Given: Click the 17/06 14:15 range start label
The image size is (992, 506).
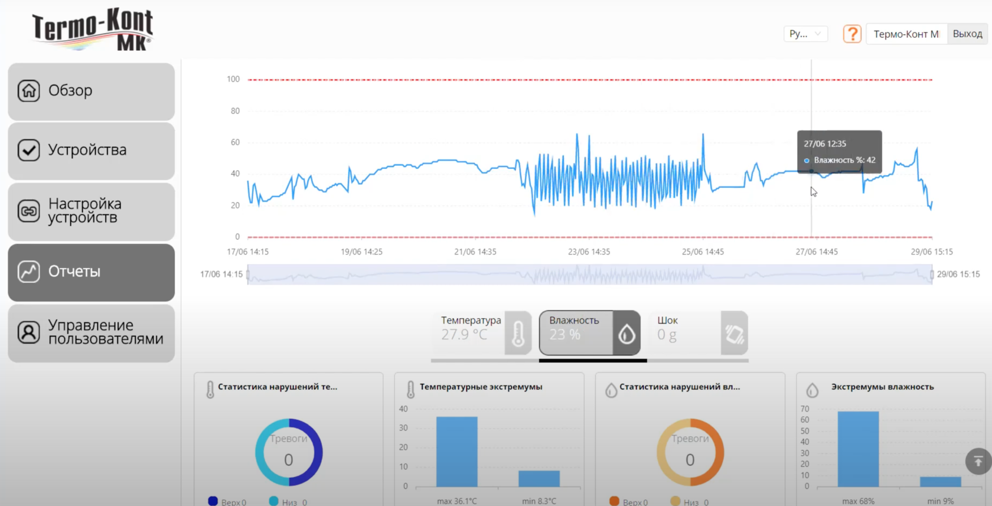Looking at the screenshot, I should 221,274.
